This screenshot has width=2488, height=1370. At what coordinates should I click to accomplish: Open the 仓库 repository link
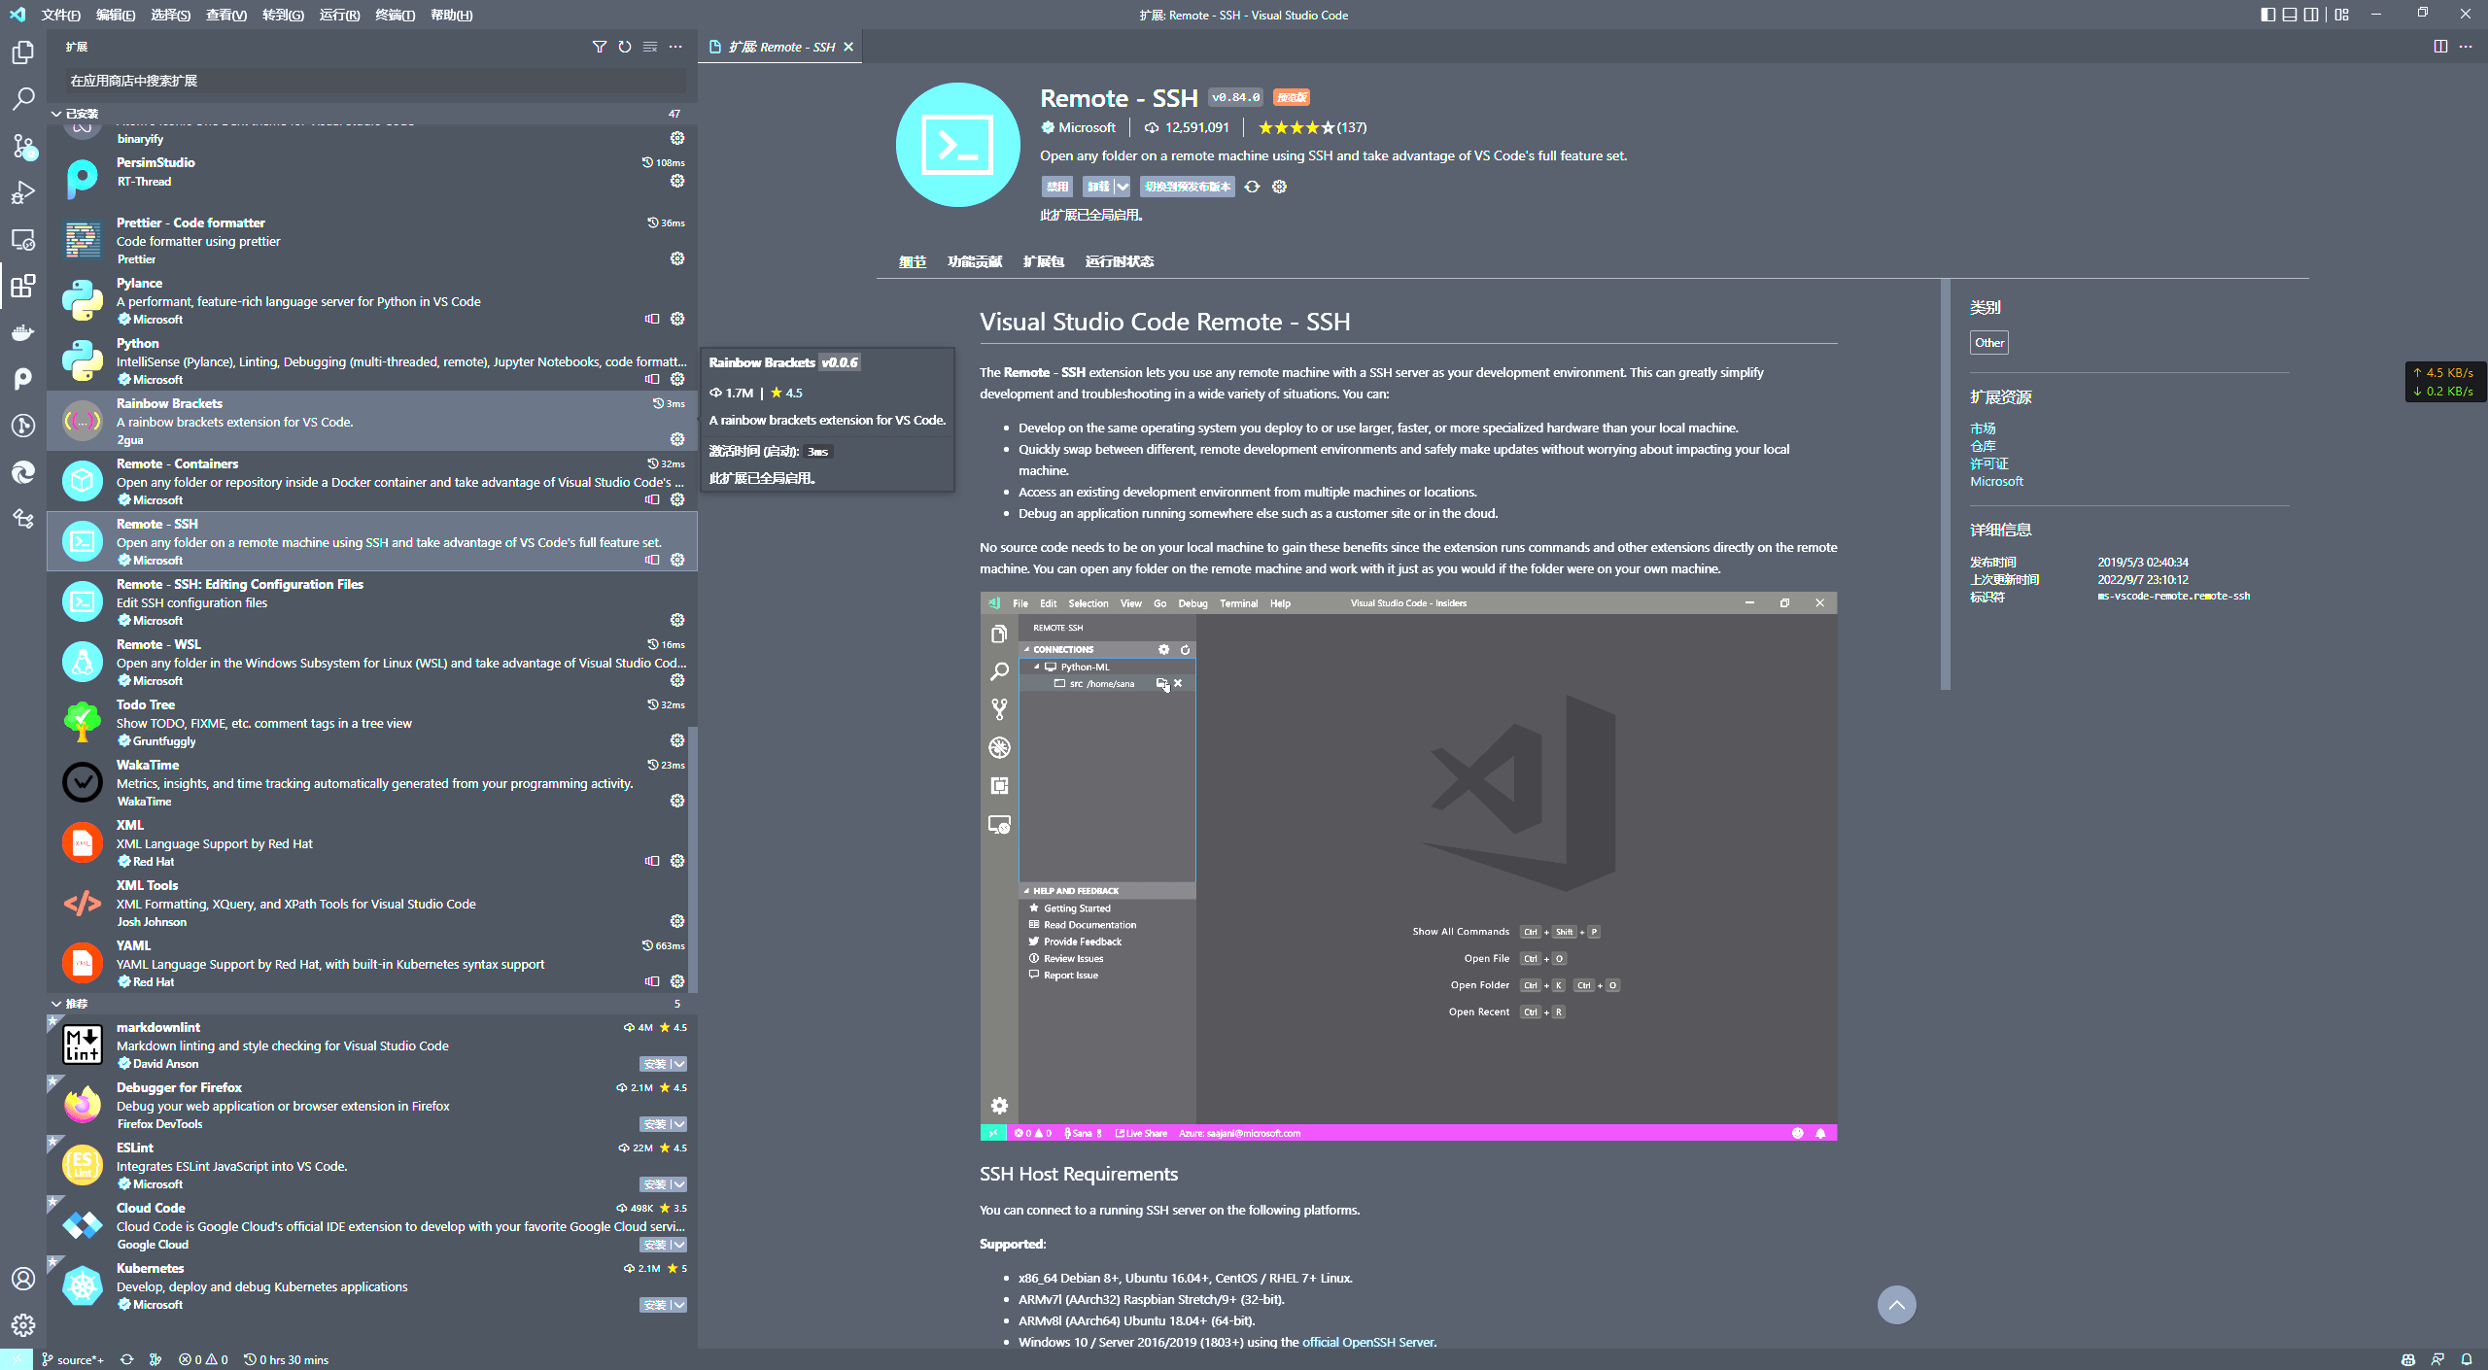tap(1983, 446)
